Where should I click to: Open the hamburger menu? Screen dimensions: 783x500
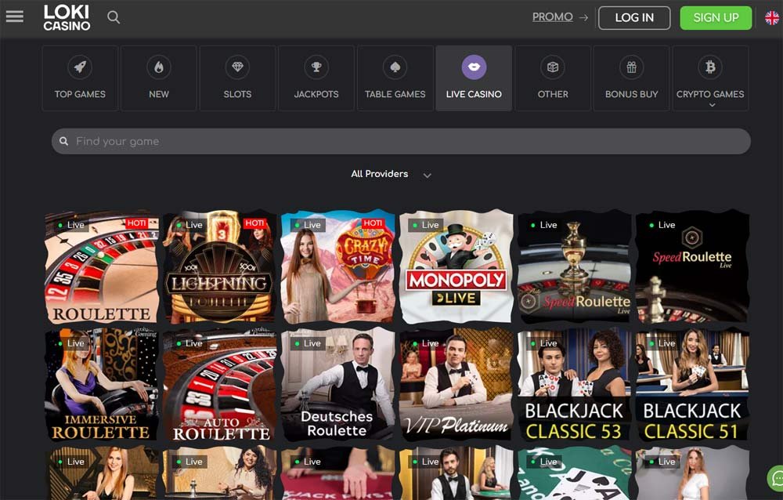[x=14, y=17]
